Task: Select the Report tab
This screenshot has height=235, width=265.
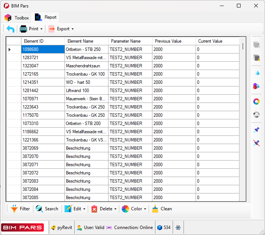Action: tap(46, 17)
